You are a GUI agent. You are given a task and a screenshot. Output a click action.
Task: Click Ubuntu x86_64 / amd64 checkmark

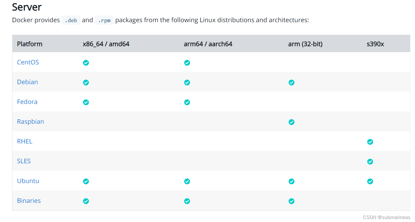[x=86, y=181]
